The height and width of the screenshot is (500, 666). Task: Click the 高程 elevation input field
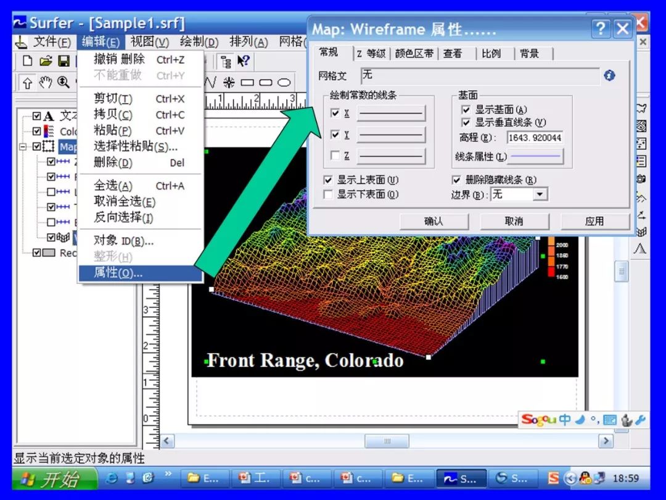click(535, 138)
